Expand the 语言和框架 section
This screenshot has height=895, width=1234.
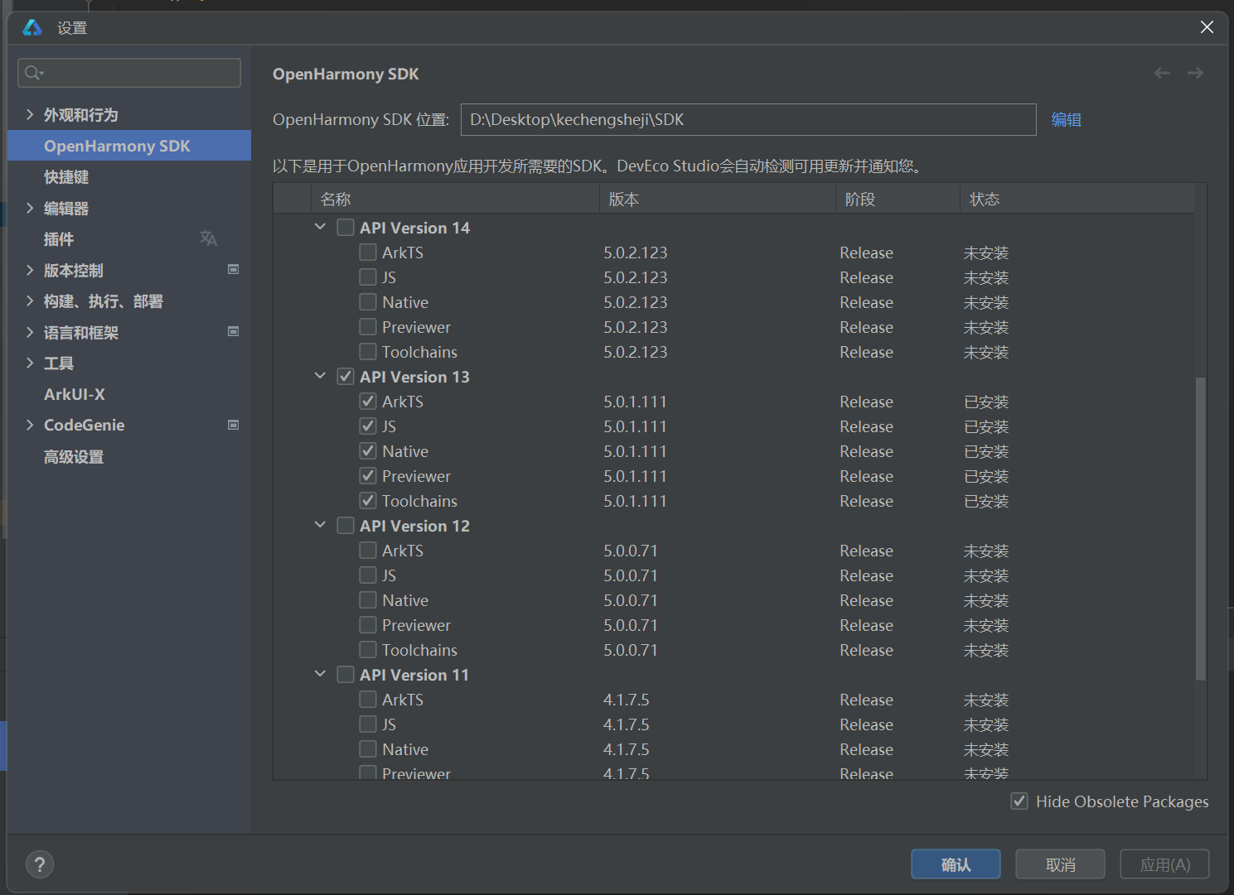click(x=30, y=332)
